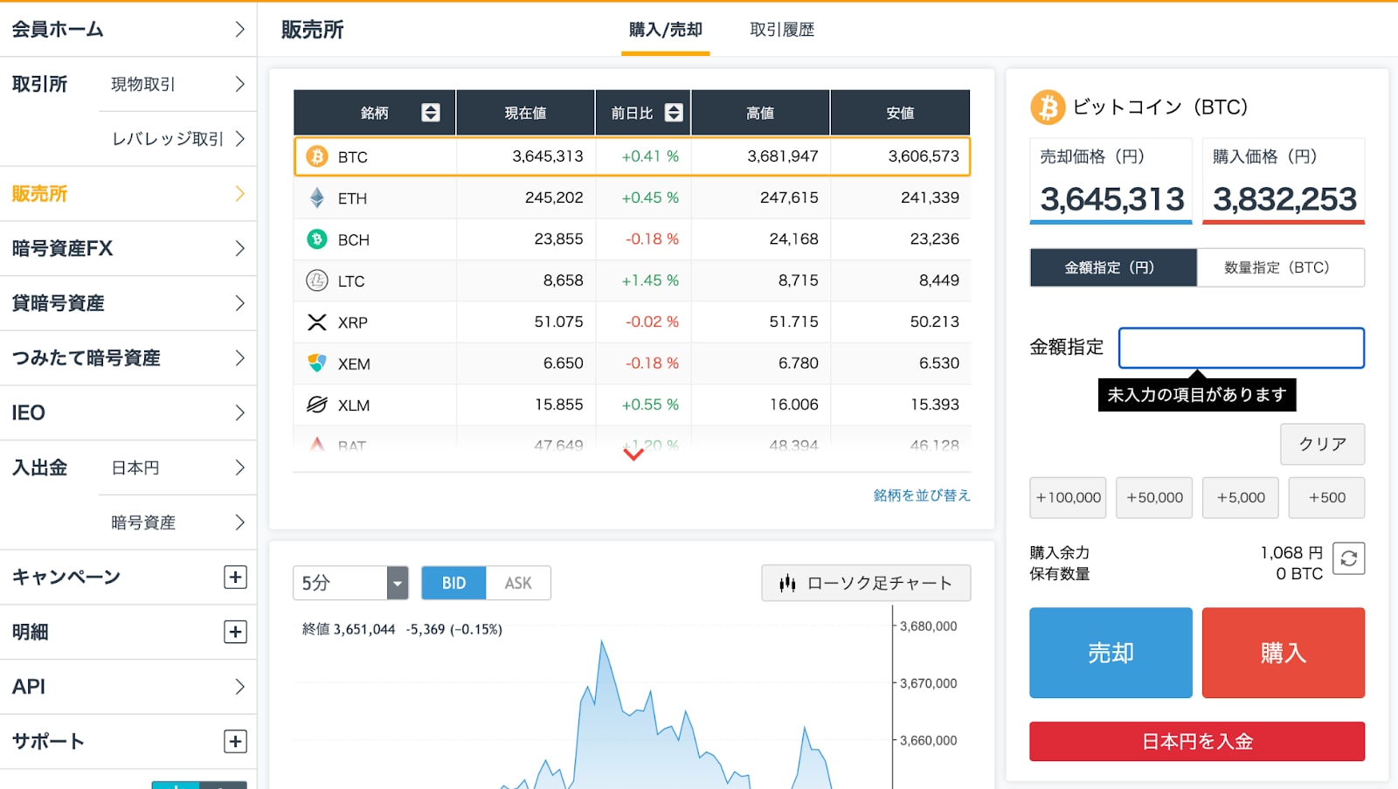Click the XLM Stellar icon
This screenshot has height=789, width=1398.
tap(317, 405)
